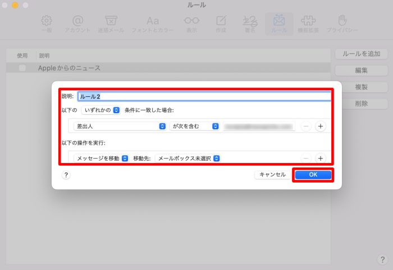Toggle the Appleからのニュース rule checkbox
The width and height of the screenshot is (393, 270).
coord(22,68)
